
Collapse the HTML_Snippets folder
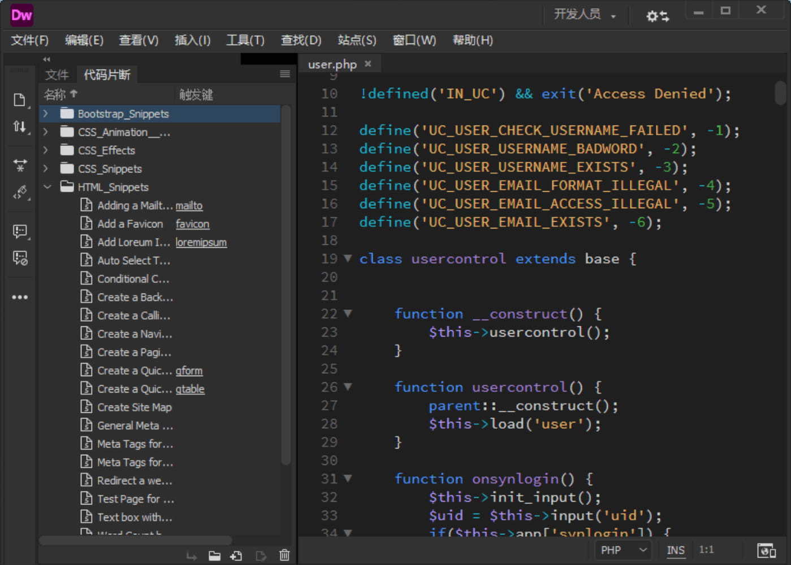47,187
